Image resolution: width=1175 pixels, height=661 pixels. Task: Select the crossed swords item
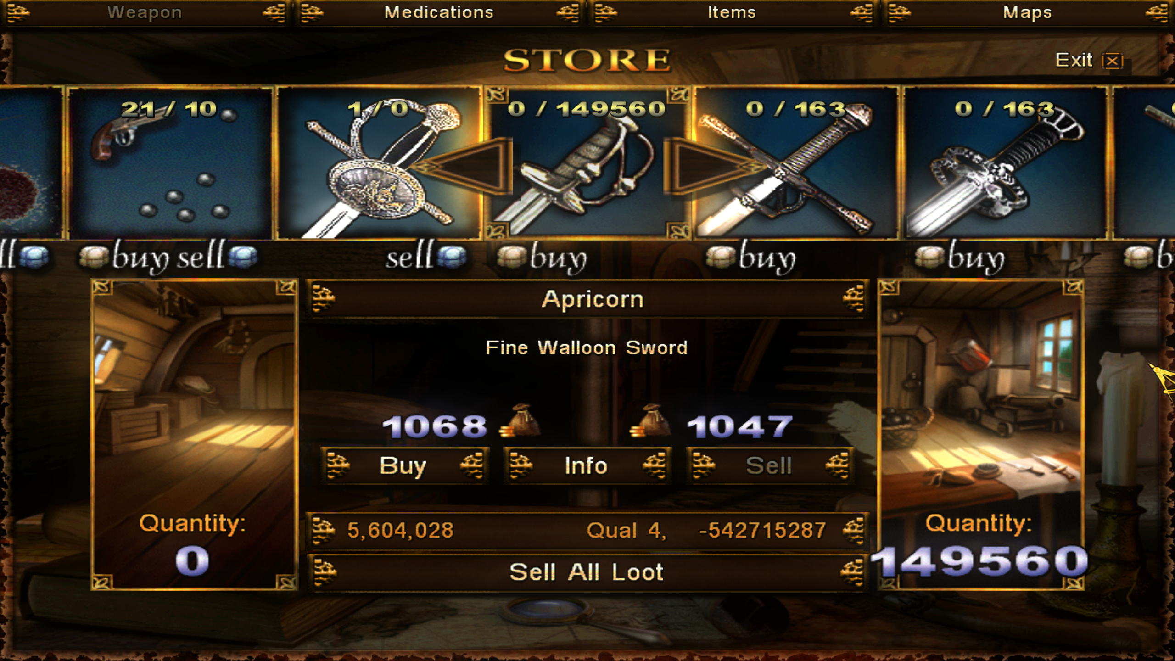(796, 163)
